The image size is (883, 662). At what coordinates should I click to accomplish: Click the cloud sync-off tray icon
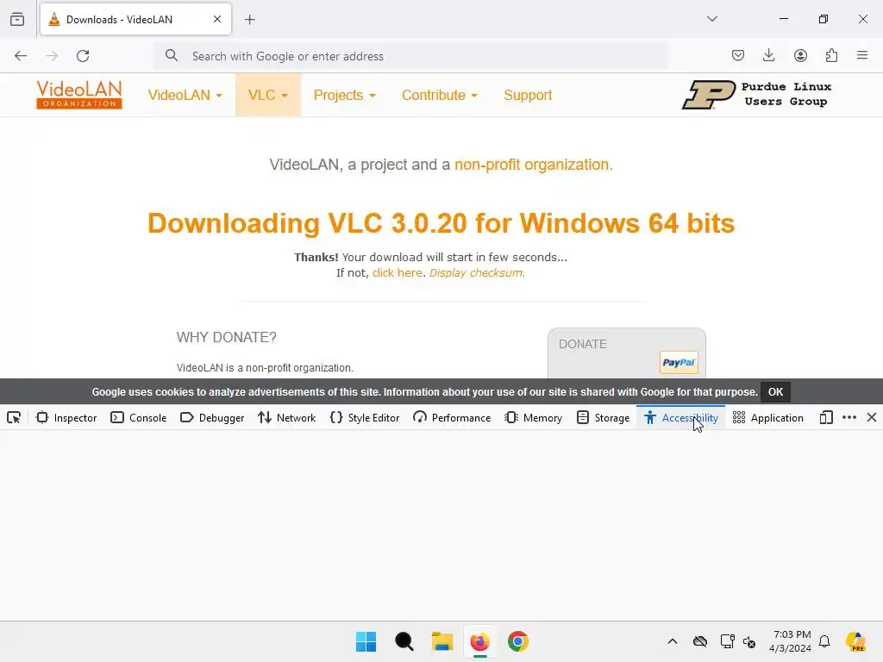coord(700,641)
